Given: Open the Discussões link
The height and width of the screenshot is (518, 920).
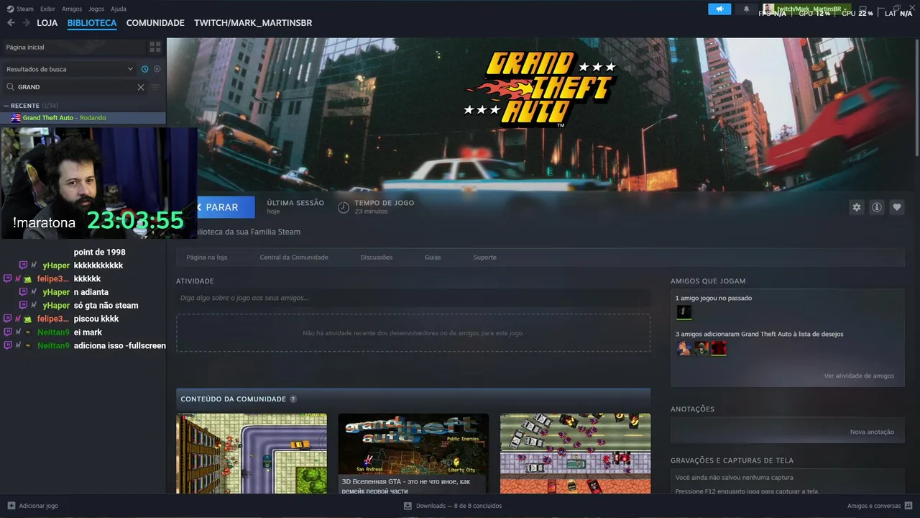Looking at the screenshot, I should 376,258.
